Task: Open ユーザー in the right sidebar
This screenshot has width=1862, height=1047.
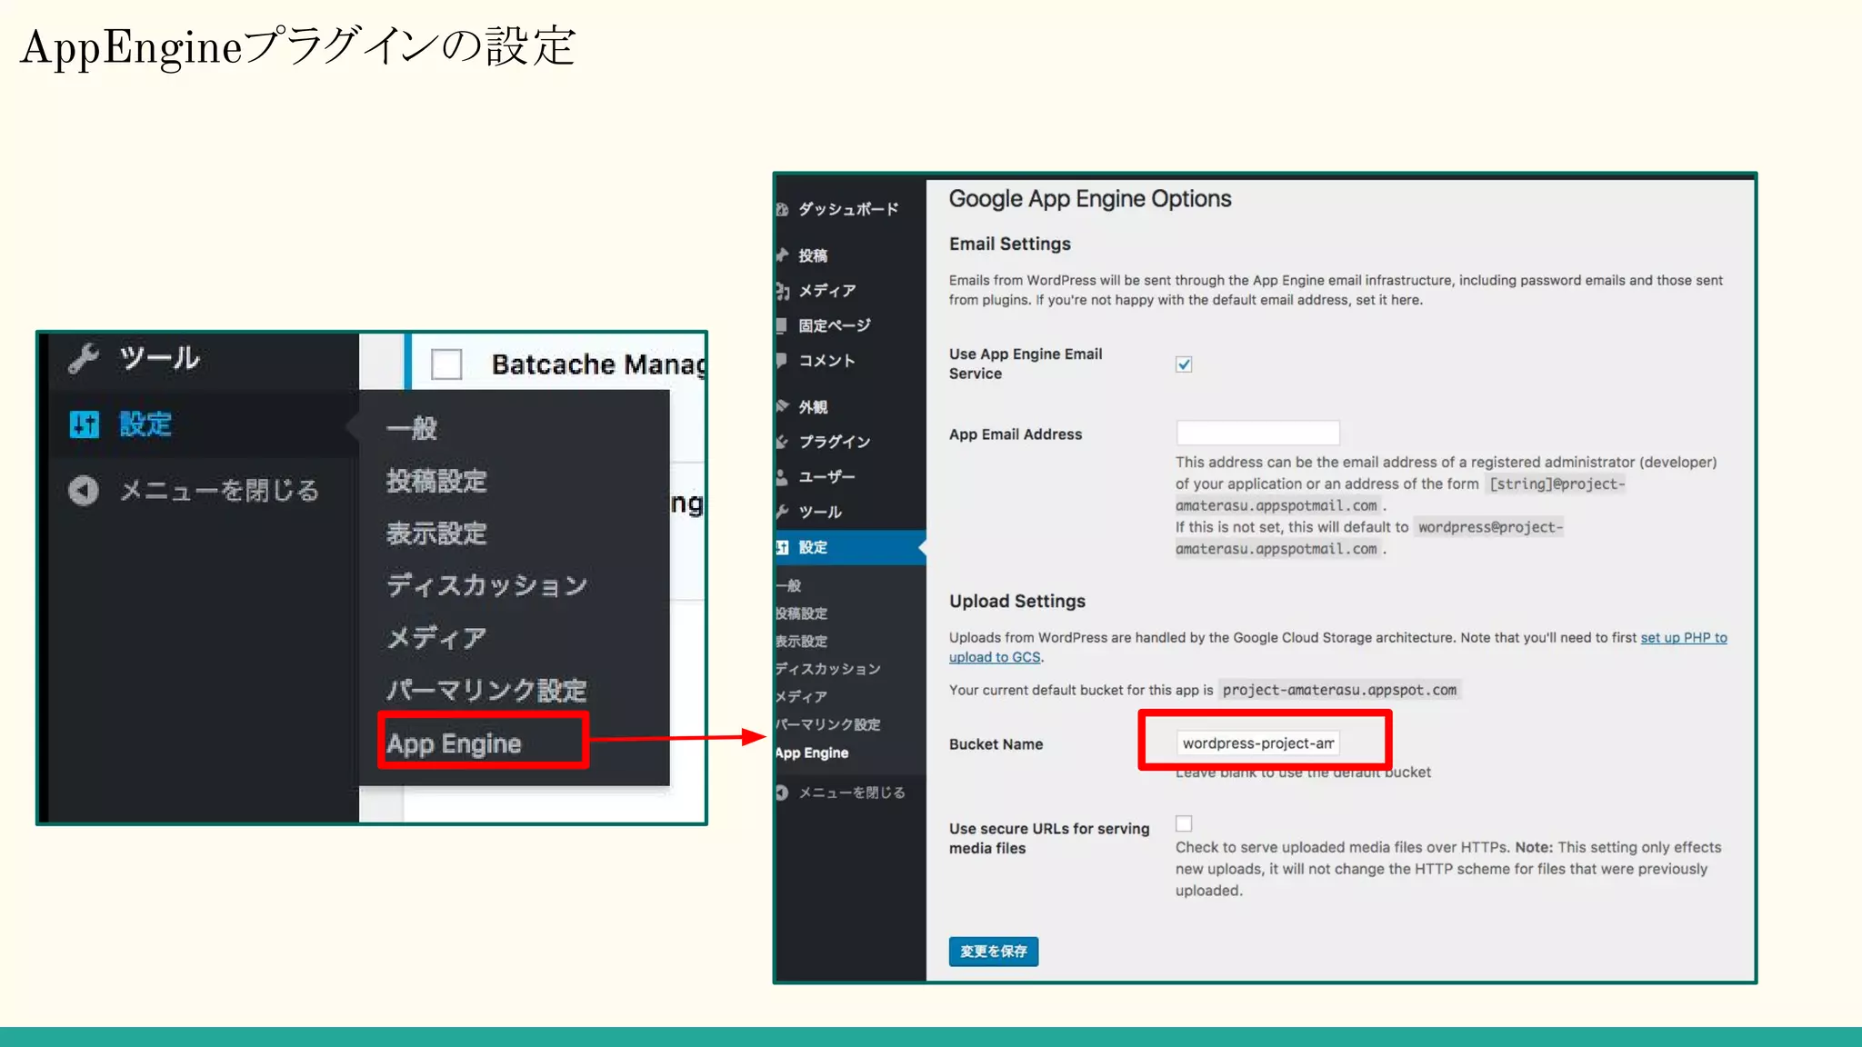Action: [827, 476]
